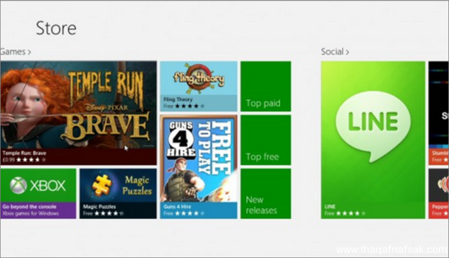Click the Xbox logo icon
449x258 pixels.
pyautogui.click(x=19, y=185)
